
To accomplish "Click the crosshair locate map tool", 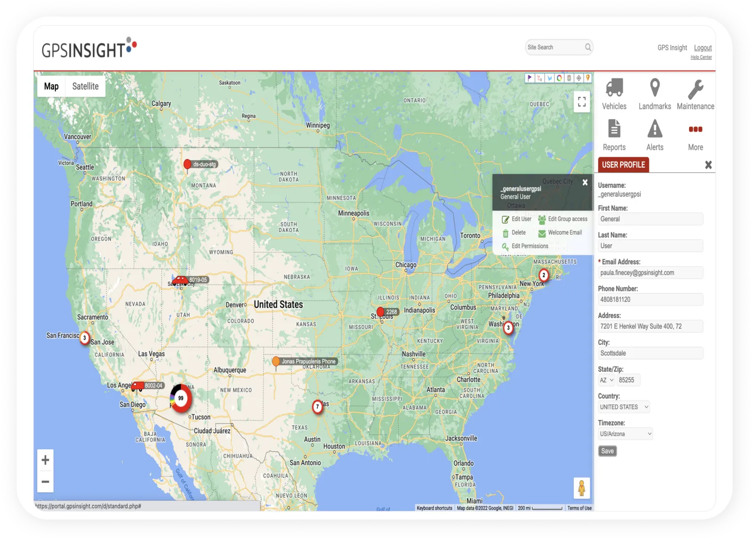I will point(579,78).
